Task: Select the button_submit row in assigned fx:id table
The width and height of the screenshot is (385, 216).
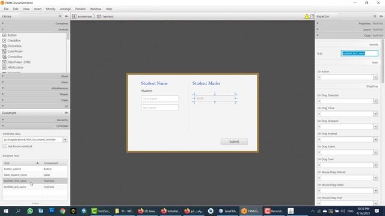Action: pos(35,169)
